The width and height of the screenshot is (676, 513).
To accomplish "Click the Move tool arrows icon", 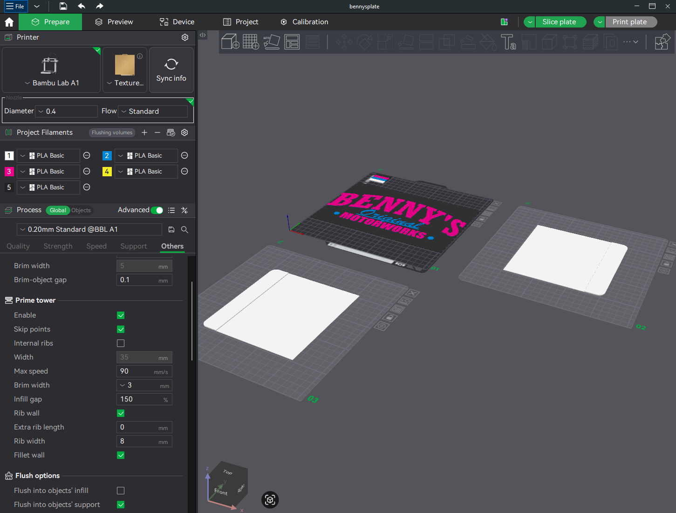I will point(344,42).
